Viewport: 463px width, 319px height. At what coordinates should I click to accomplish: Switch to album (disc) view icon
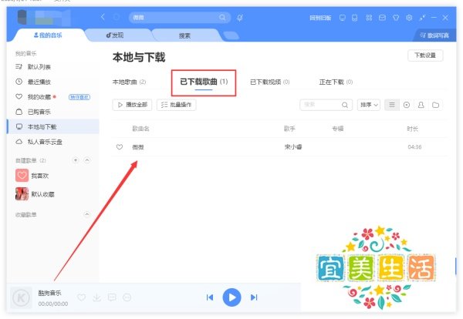pos(407,105)
